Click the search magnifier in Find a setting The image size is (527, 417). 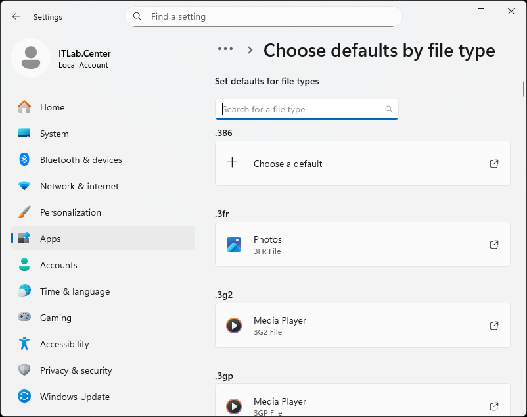(137, 16)
